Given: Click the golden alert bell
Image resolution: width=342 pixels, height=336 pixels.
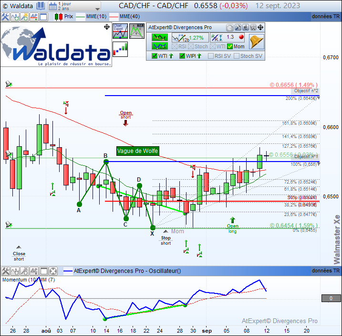Looking at the screenshot, I should (256, 41).
